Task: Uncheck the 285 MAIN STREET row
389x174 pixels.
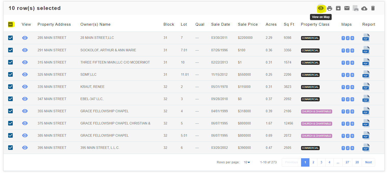Action: coord(10,38)
